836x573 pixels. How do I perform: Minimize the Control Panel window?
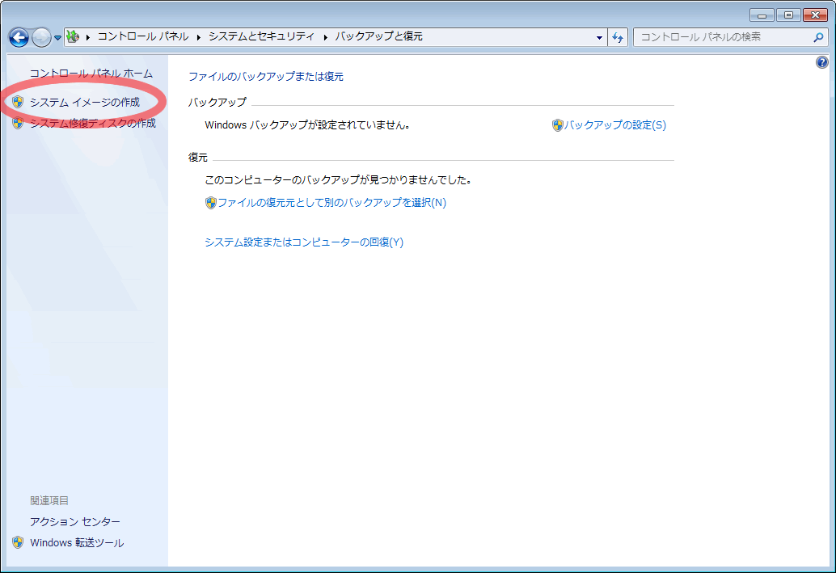tap(762, 15)
